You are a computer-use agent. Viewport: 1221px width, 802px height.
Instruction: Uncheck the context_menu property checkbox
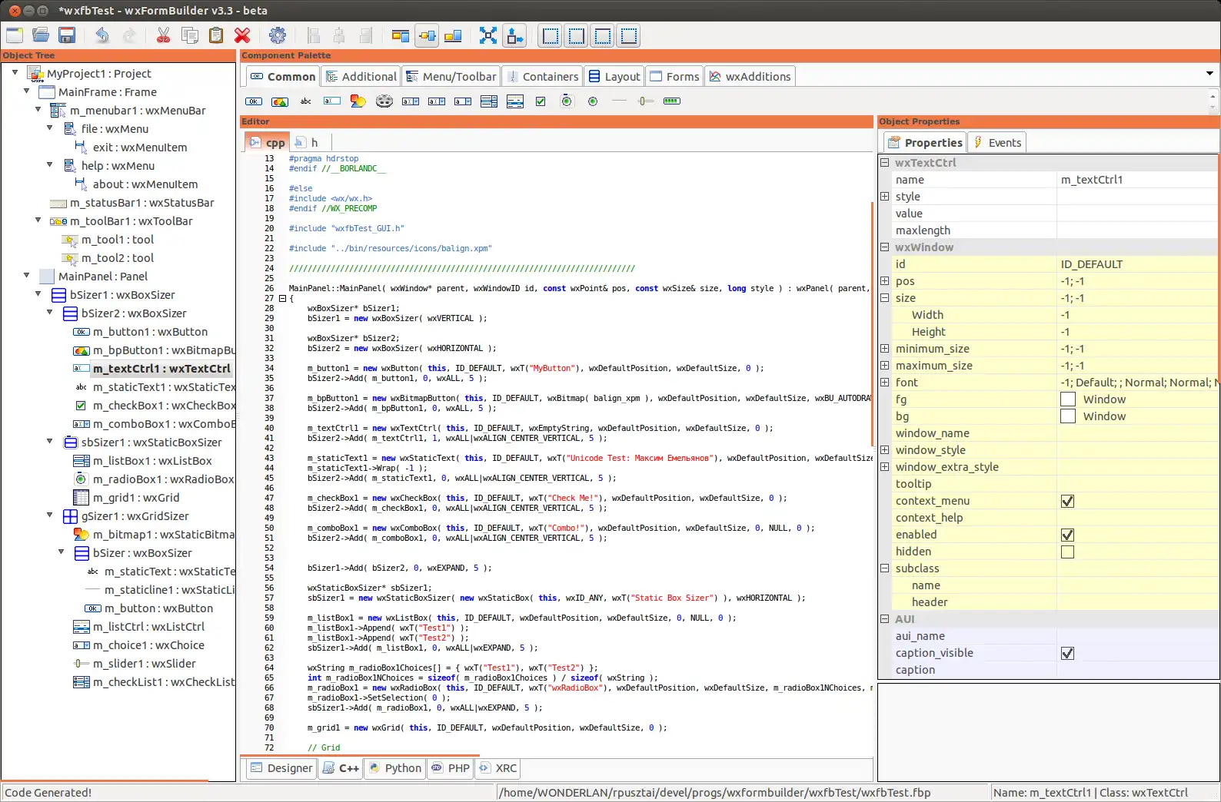(x=1067, y=501)
